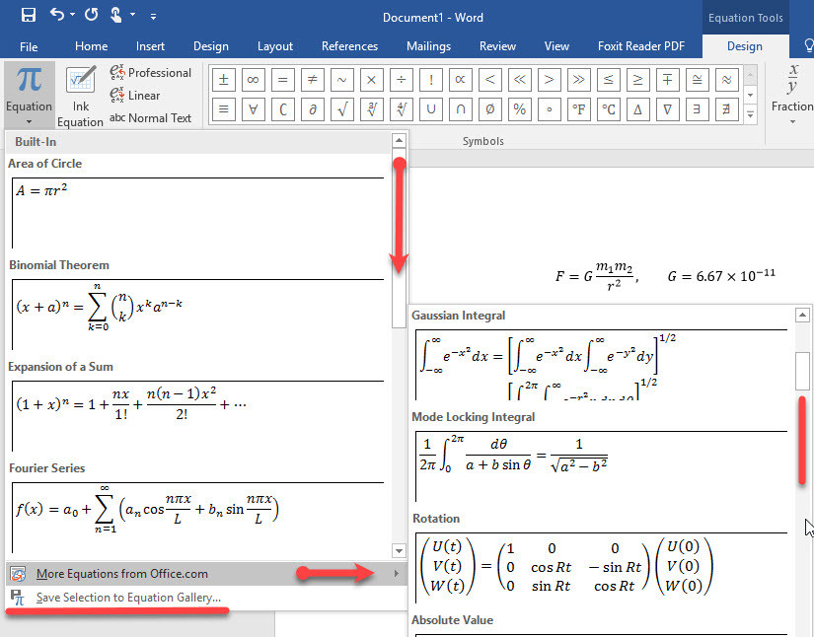This screenshot has width=814, height=637.
Task: Insert the square root symbol
Action: (x=341, y=108)
